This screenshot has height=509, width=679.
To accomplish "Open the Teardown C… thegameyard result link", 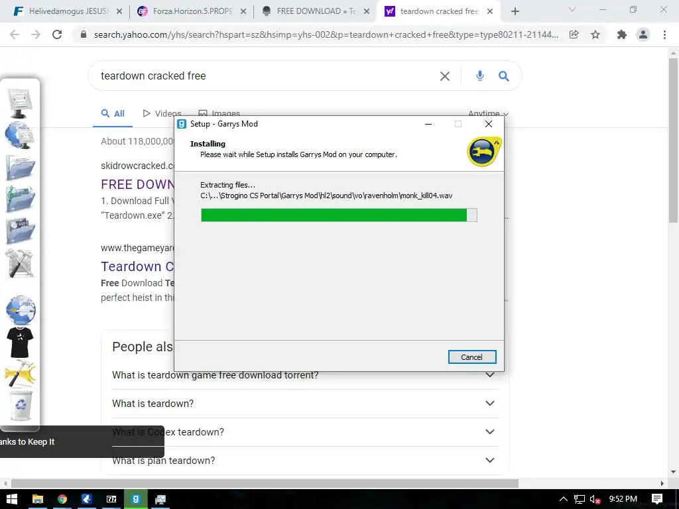I will (x=137, y=266).
